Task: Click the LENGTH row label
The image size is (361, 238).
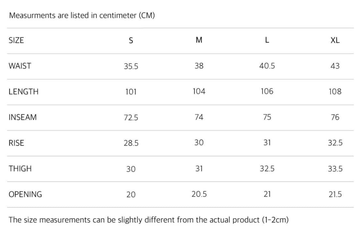Action: click(23, 92)
